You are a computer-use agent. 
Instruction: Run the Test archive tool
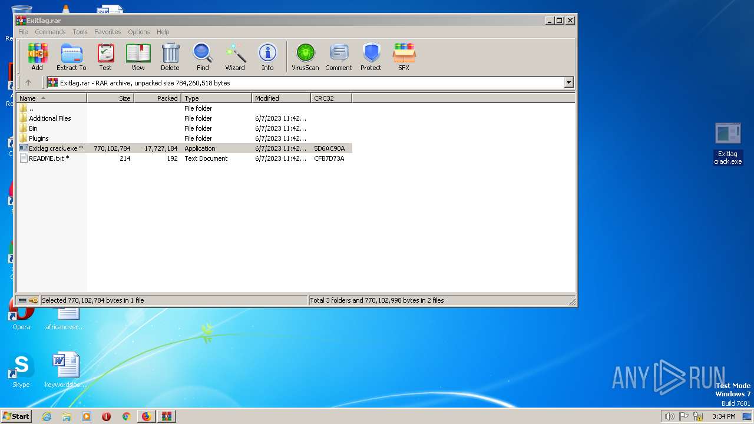105,57
